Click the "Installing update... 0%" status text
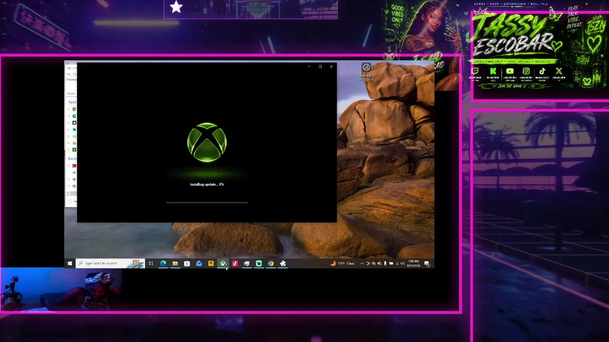 [207, 184]
